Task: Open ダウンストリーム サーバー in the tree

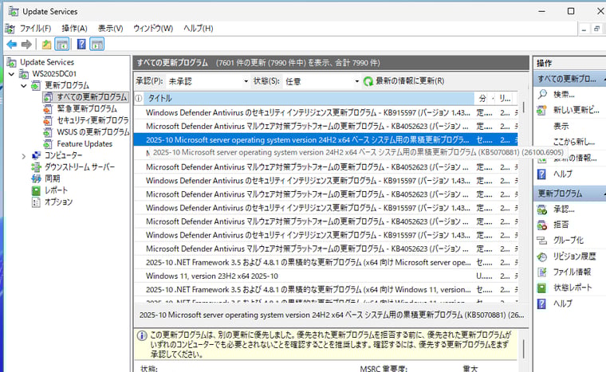Action: [80, 166]
